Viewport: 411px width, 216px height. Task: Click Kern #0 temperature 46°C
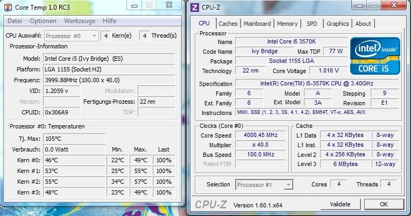74,160
